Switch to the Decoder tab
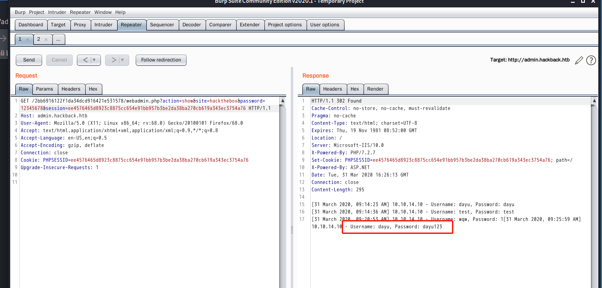Image resolution: width=602 pixels, height=288 pixels. pyautogui.click(x=192, y=25)
